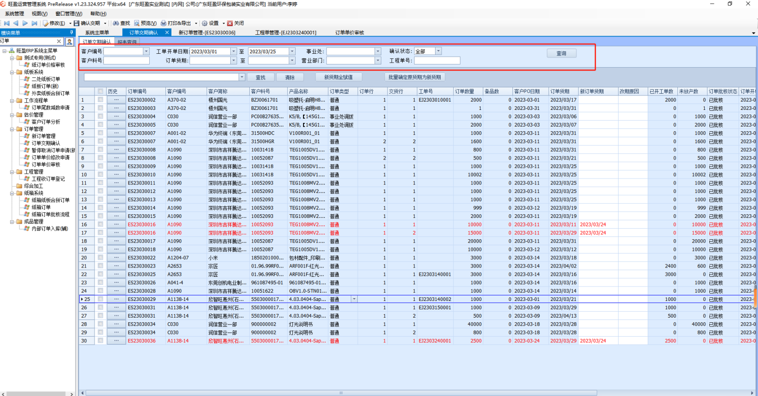Check the row 10 checkbox for ES23030010
The width and height of the screenshot is (758, 396).
tap(101, 175)
